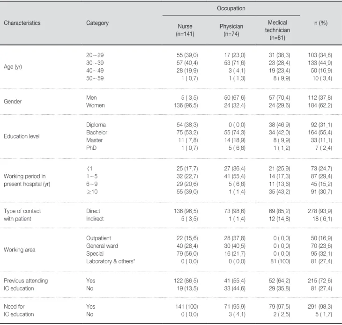Select the '≥10' working period category
342x325 pixels.
92,192
